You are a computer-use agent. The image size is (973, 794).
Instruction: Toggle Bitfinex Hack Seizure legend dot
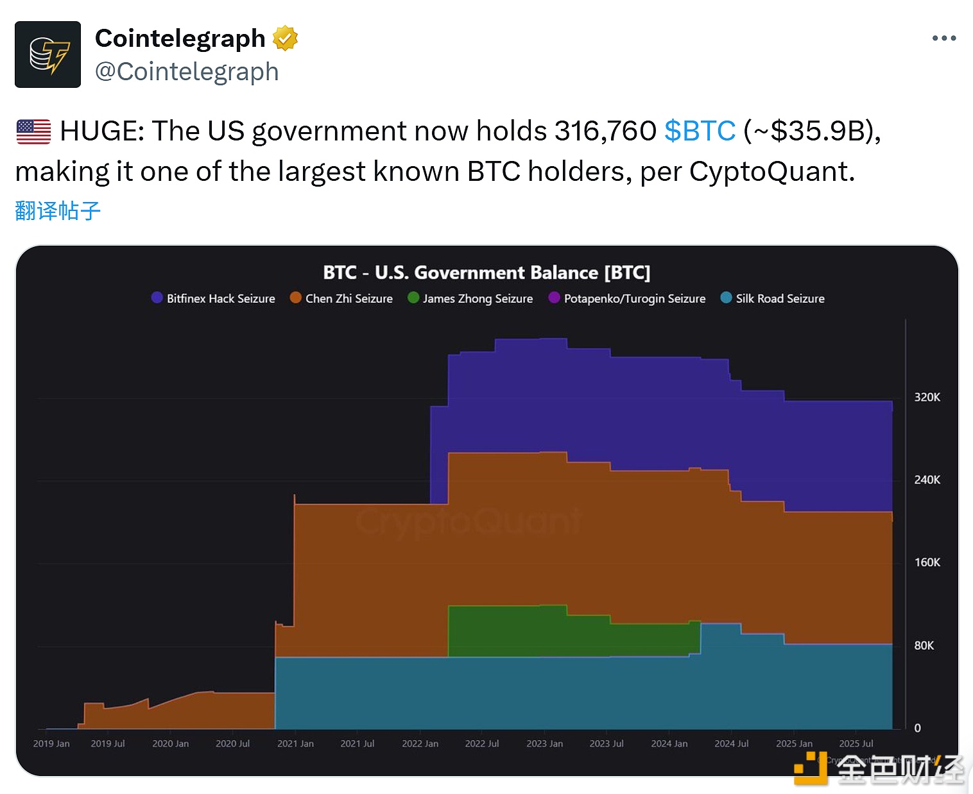(x=157, y=298)
